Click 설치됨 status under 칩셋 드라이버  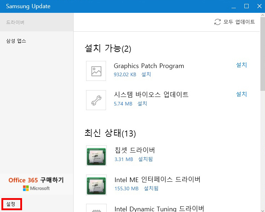145,159
